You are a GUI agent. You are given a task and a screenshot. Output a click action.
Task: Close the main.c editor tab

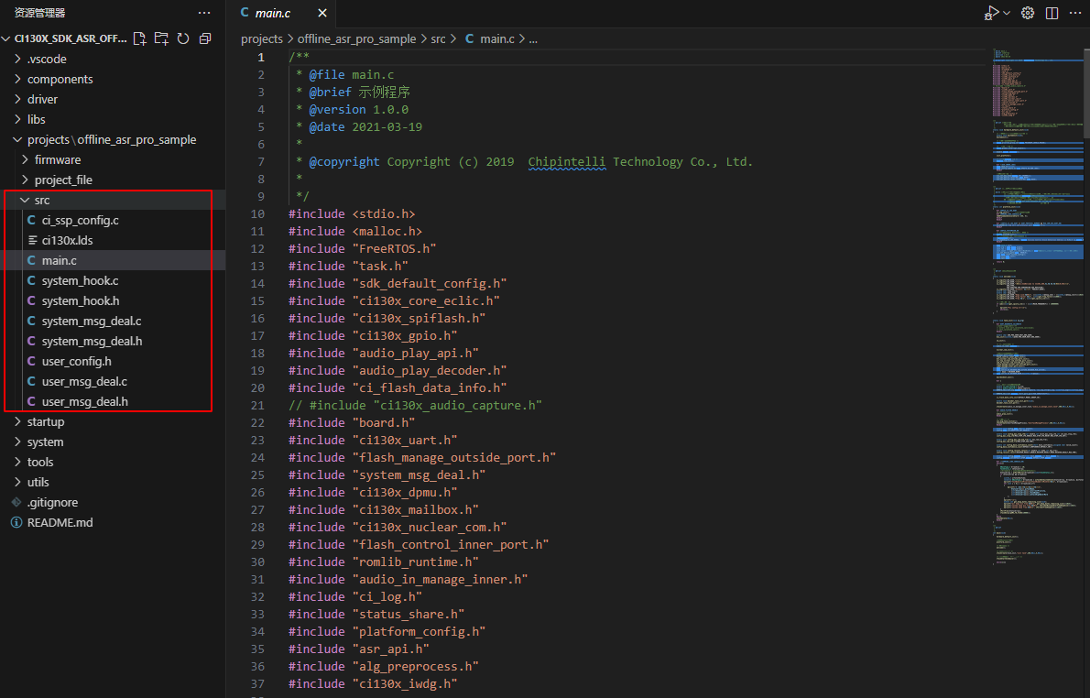tap(322, 13)
